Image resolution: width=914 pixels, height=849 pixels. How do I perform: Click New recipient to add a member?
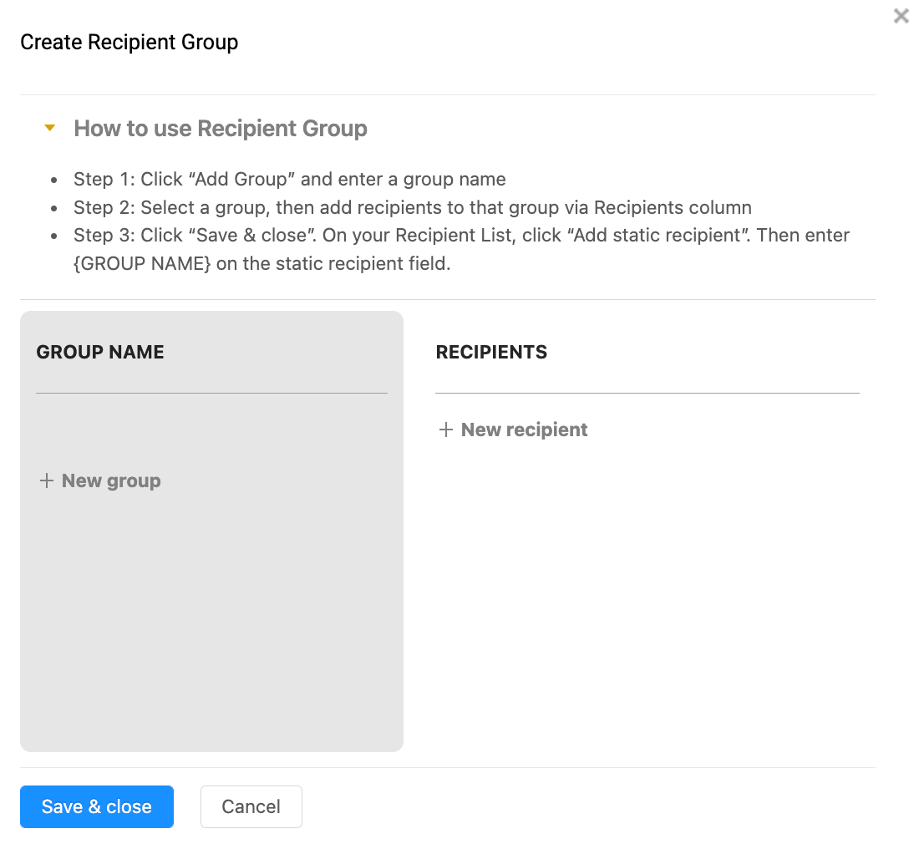click(x=523, y=430)
